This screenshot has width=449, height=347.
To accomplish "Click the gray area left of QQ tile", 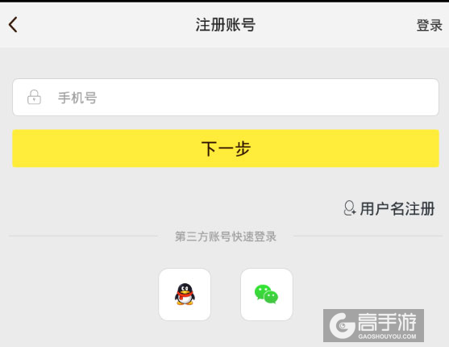I will tap(79, 295).
